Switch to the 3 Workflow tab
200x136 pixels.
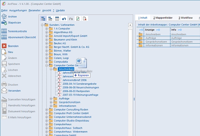[185, 18]
